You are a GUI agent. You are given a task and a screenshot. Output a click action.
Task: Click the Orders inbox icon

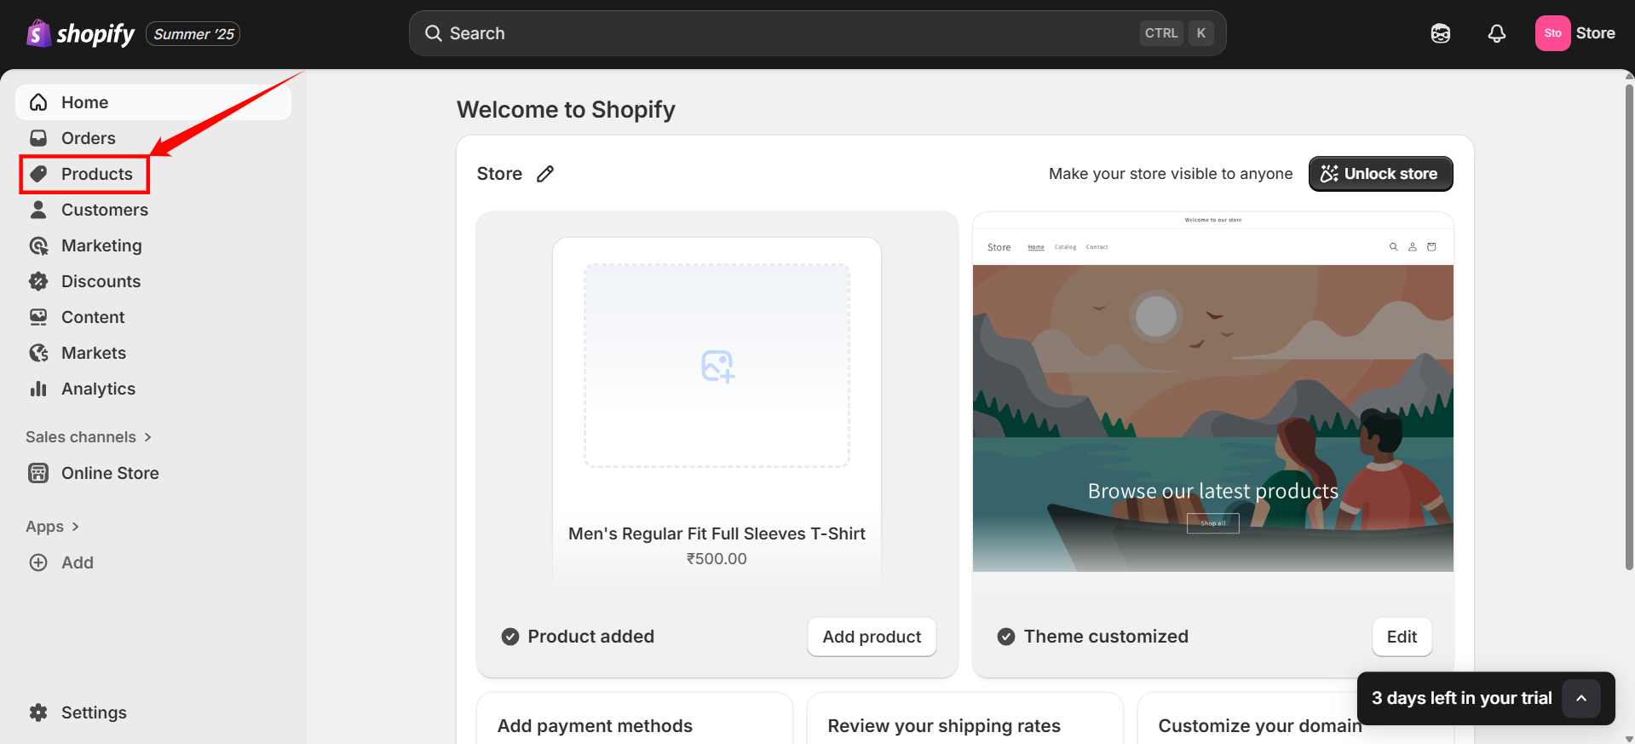pos(38,138)
